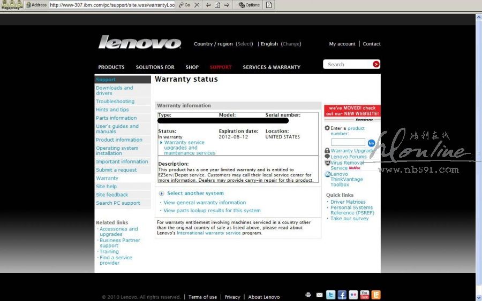Click the printer icon in footer
482x301 pixels.
click(x=308, y=295)
